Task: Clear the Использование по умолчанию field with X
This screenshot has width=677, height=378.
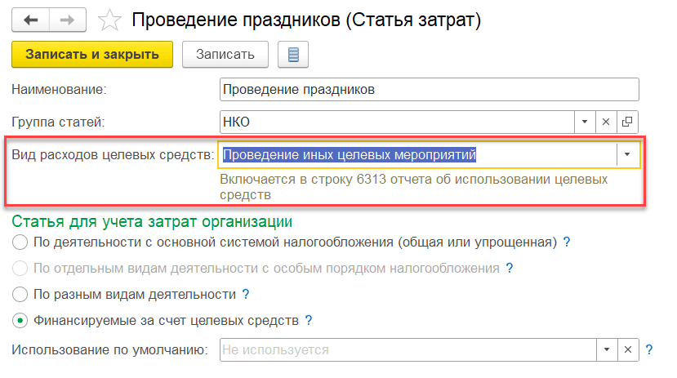Action: tap(627, 349)
